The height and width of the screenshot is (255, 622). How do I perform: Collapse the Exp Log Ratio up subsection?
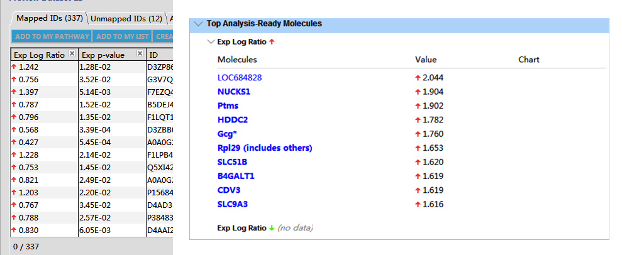click(x=211, y=42)
